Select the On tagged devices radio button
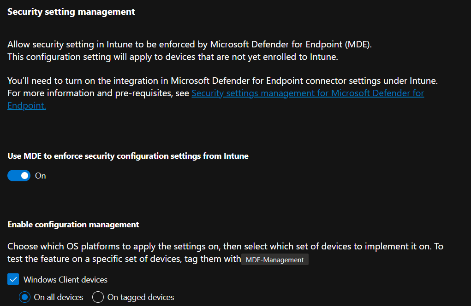 click(98, 297)
